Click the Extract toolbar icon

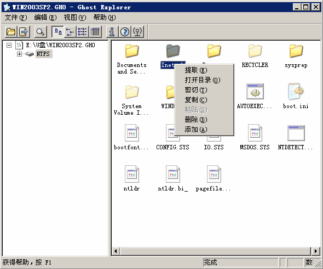point(24,32)
